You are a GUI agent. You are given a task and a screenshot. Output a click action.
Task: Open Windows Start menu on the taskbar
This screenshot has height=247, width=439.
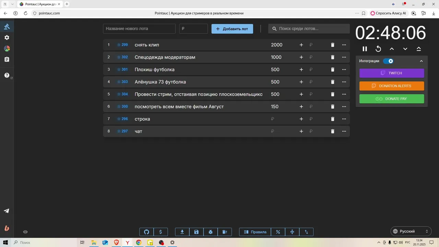coord(5,243)
